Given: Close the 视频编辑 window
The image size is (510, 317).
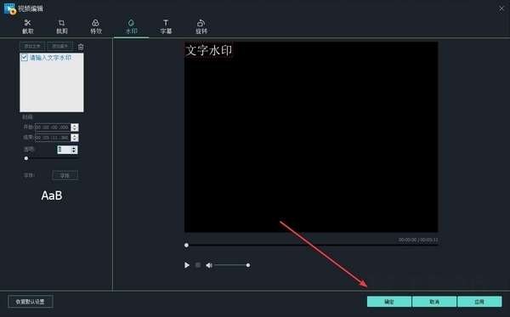Looking at the screenshot, I should coord(501,8).
